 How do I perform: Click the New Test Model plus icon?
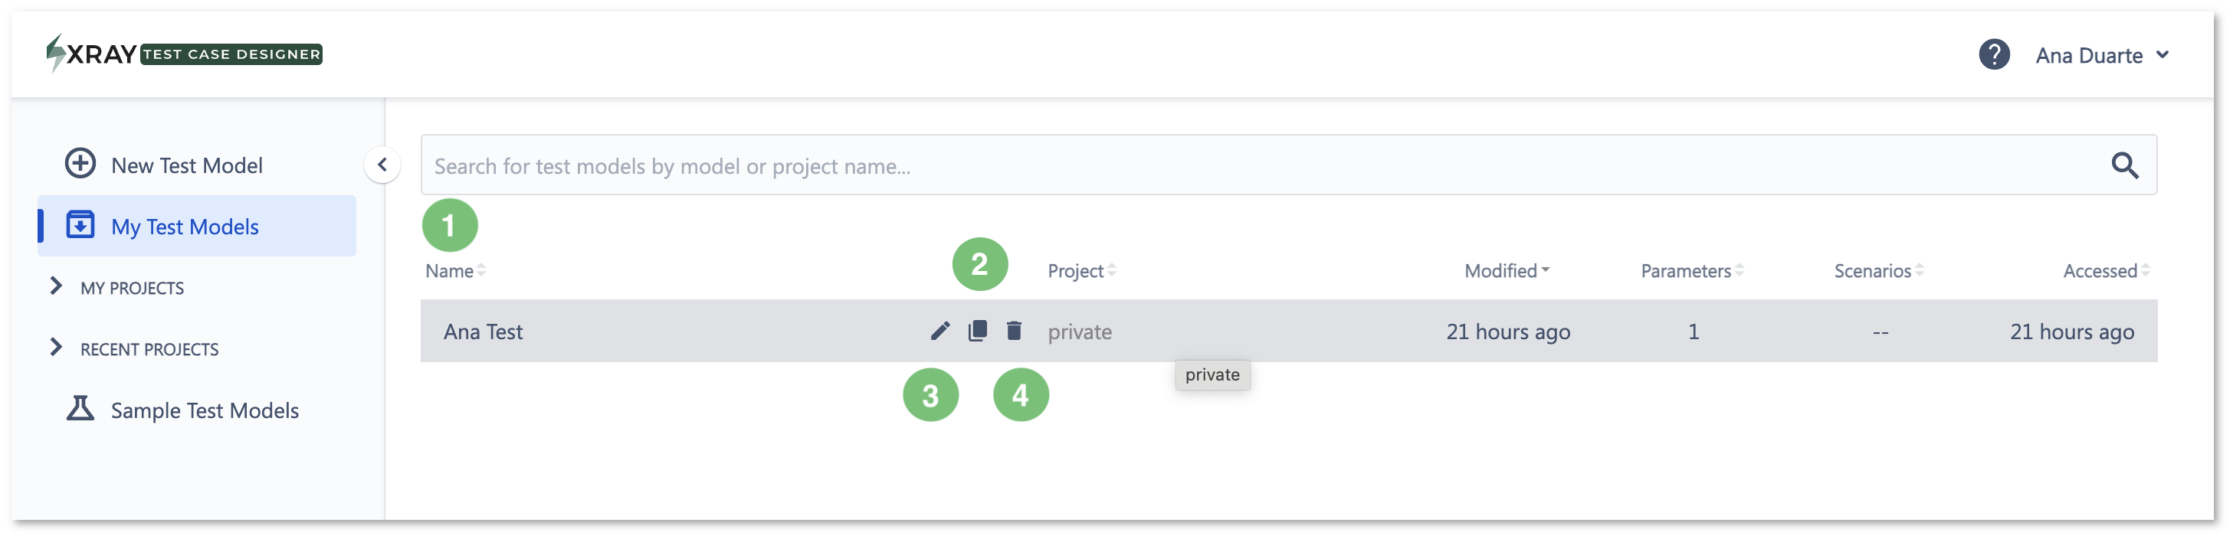coord(80,163)
